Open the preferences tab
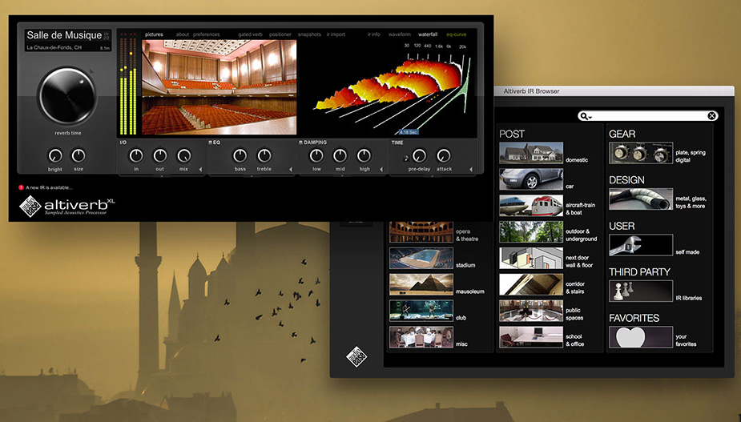741x422 pixels. coord(207,34)
